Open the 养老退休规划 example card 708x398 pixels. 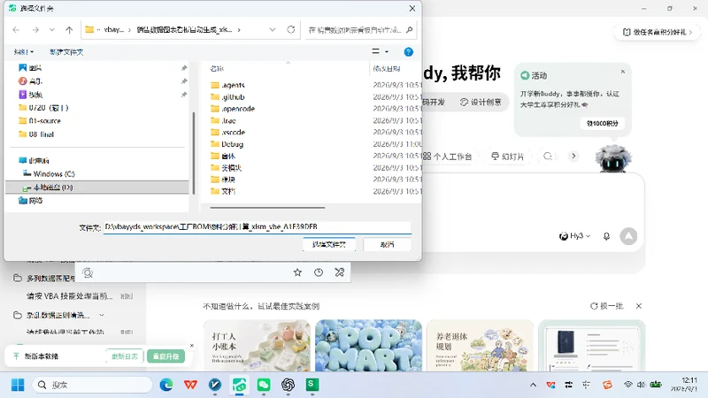480,345
